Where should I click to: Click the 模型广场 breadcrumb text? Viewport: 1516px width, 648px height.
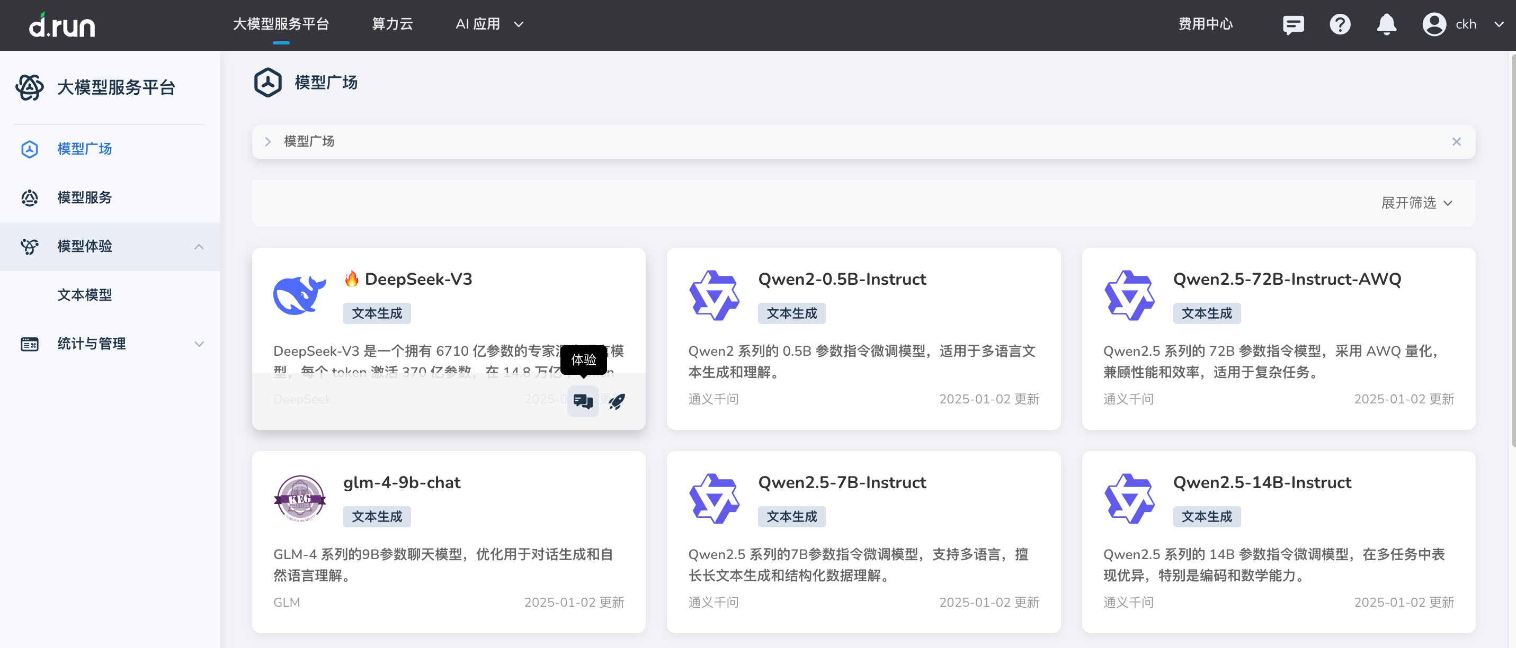tap(309, 142)
